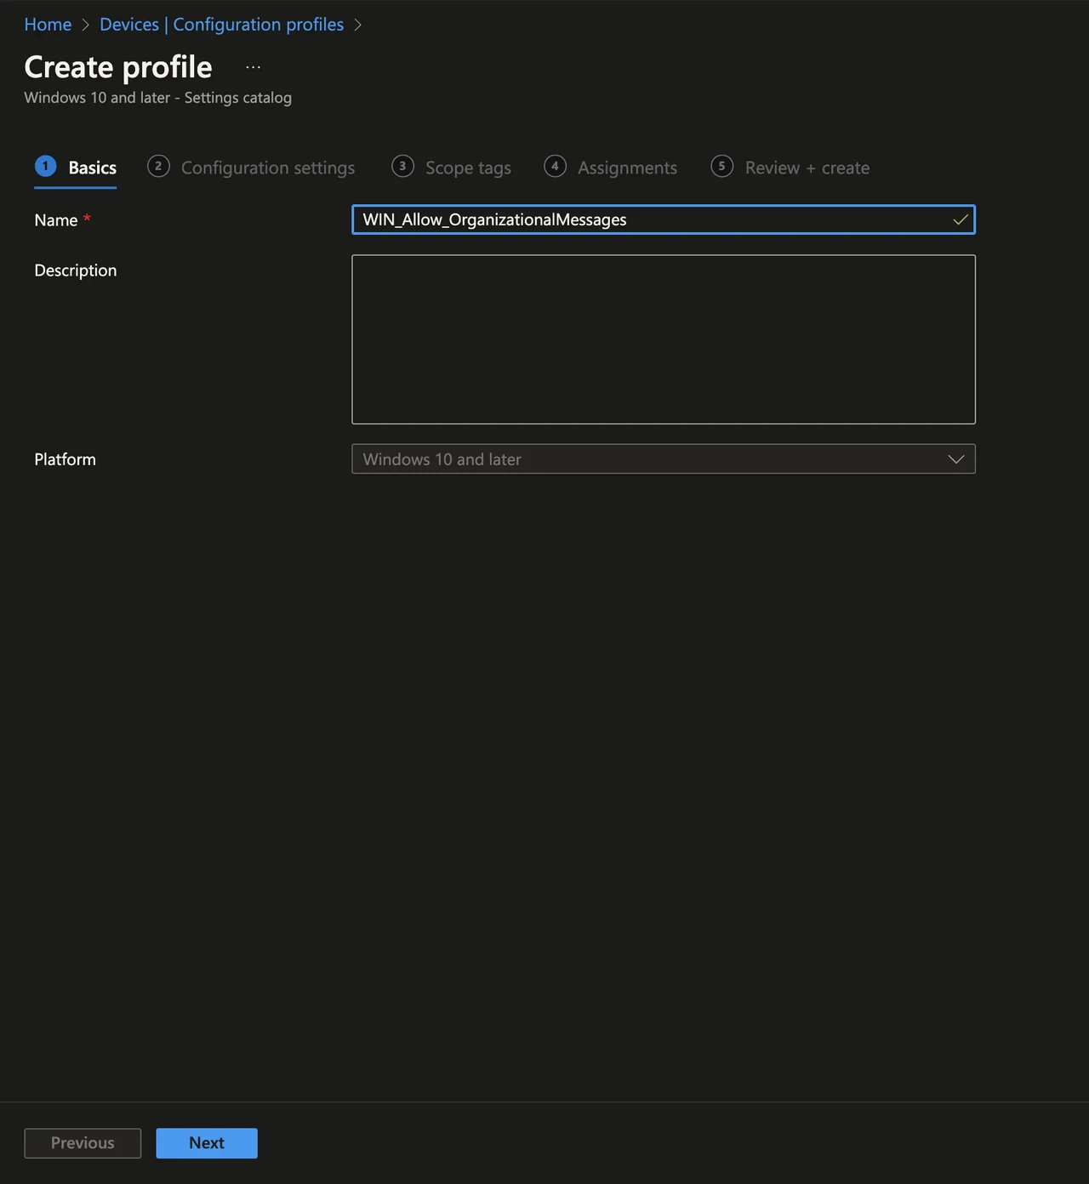Viewport: 1089px width, 1184px height.
Task: Click the step 3 circle icon
Action: [402, 166]
